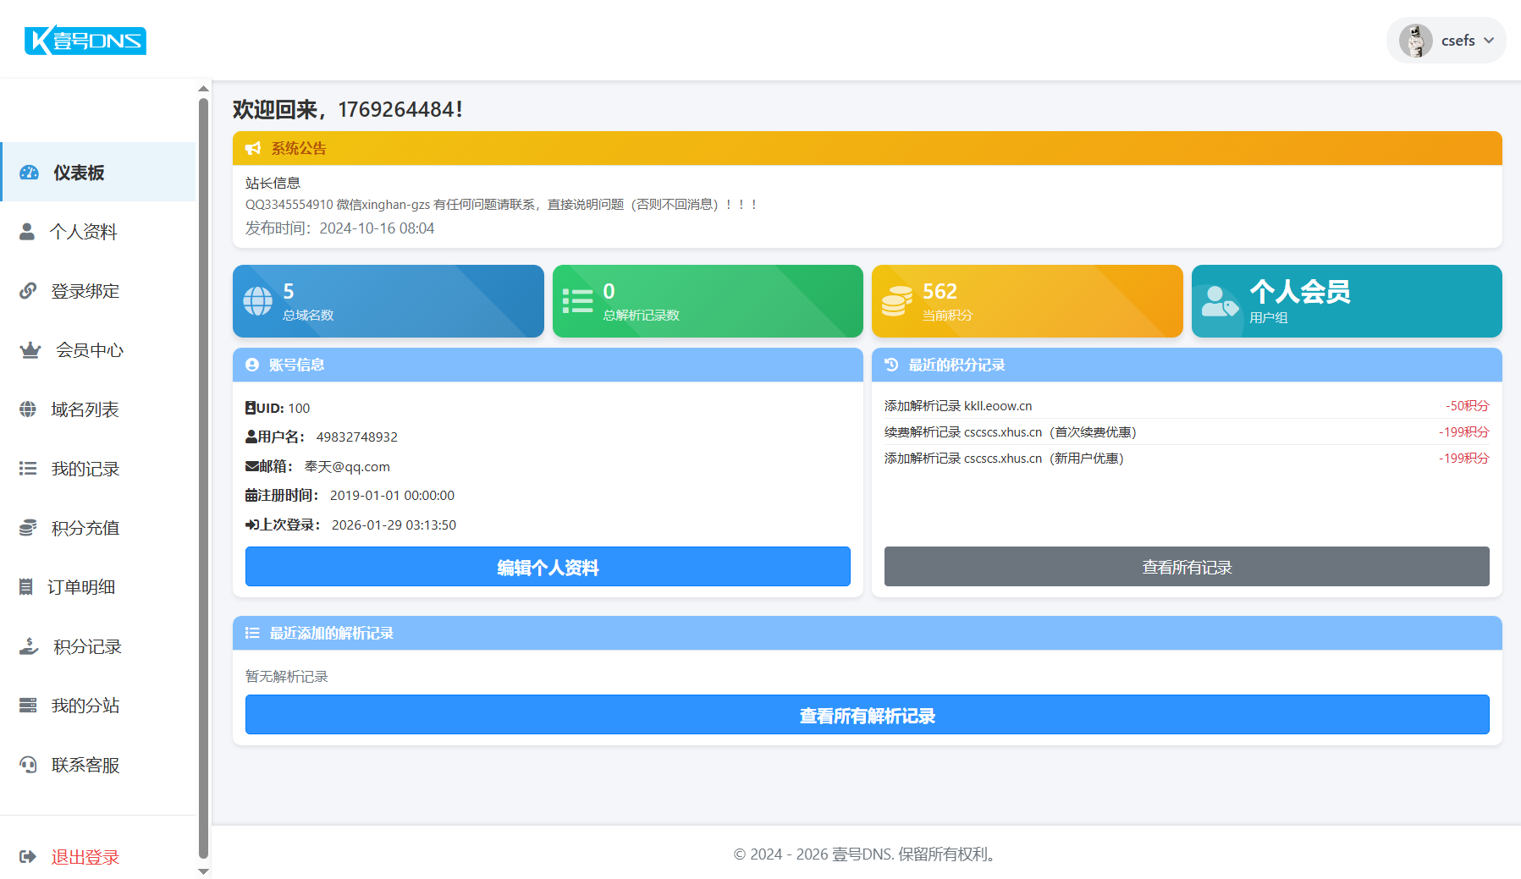This screenshot has height=879, width=1521.
Task: Click the link icon beside 登录绑定
Action: click(28, 291)
